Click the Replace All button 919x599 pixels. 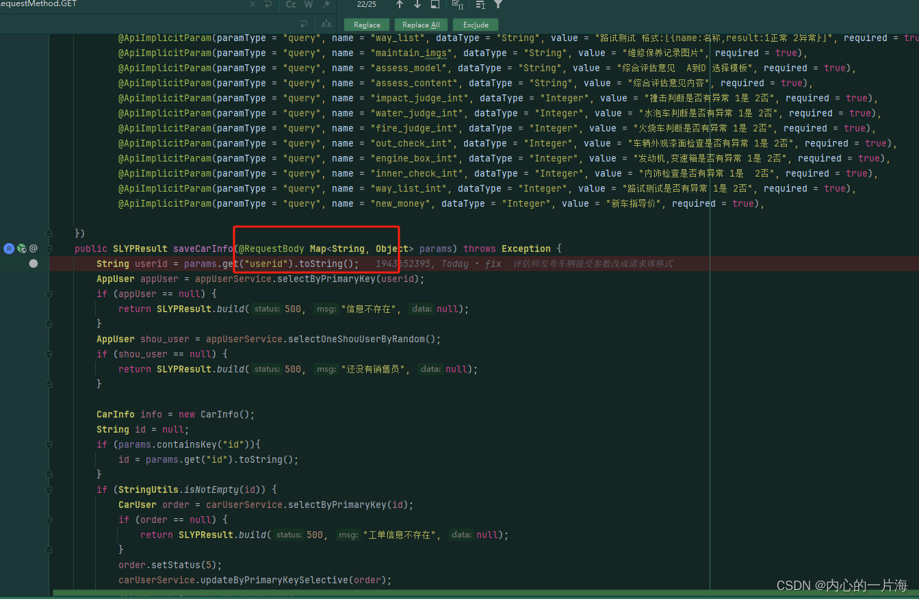[x=421, y=25]
